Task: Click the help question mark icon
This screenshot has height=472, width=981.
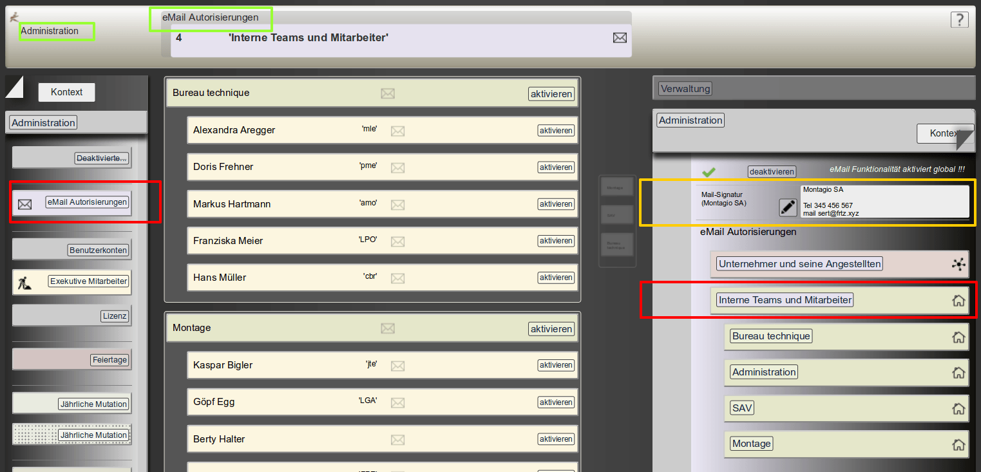Action: pos(959,20)
